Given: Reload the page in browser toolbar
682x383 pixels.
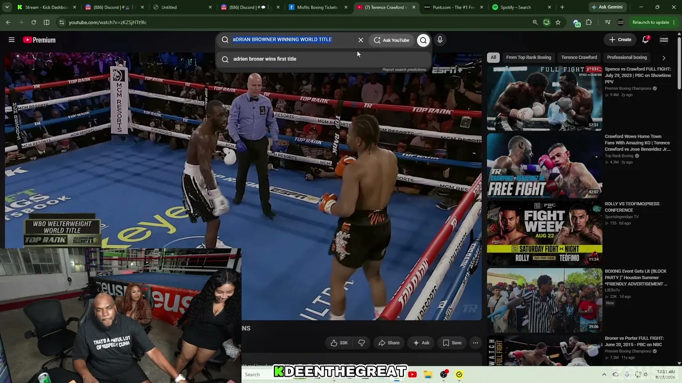Looking at the screenshot, I should click(34, 22).
